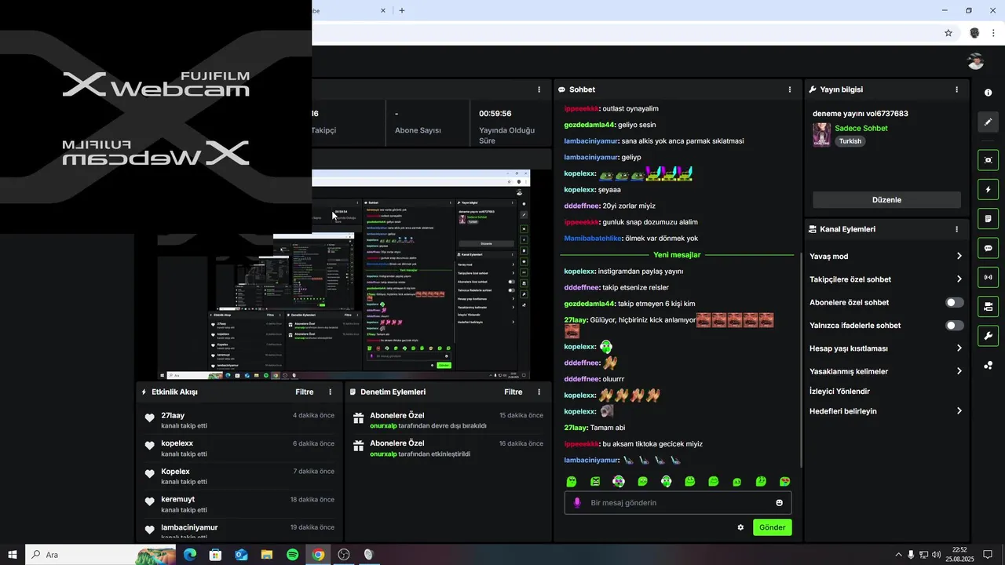The image size is (1005, 565).
Task: Click the lightning bolt sidebar icon
Action: pos(988,189)
